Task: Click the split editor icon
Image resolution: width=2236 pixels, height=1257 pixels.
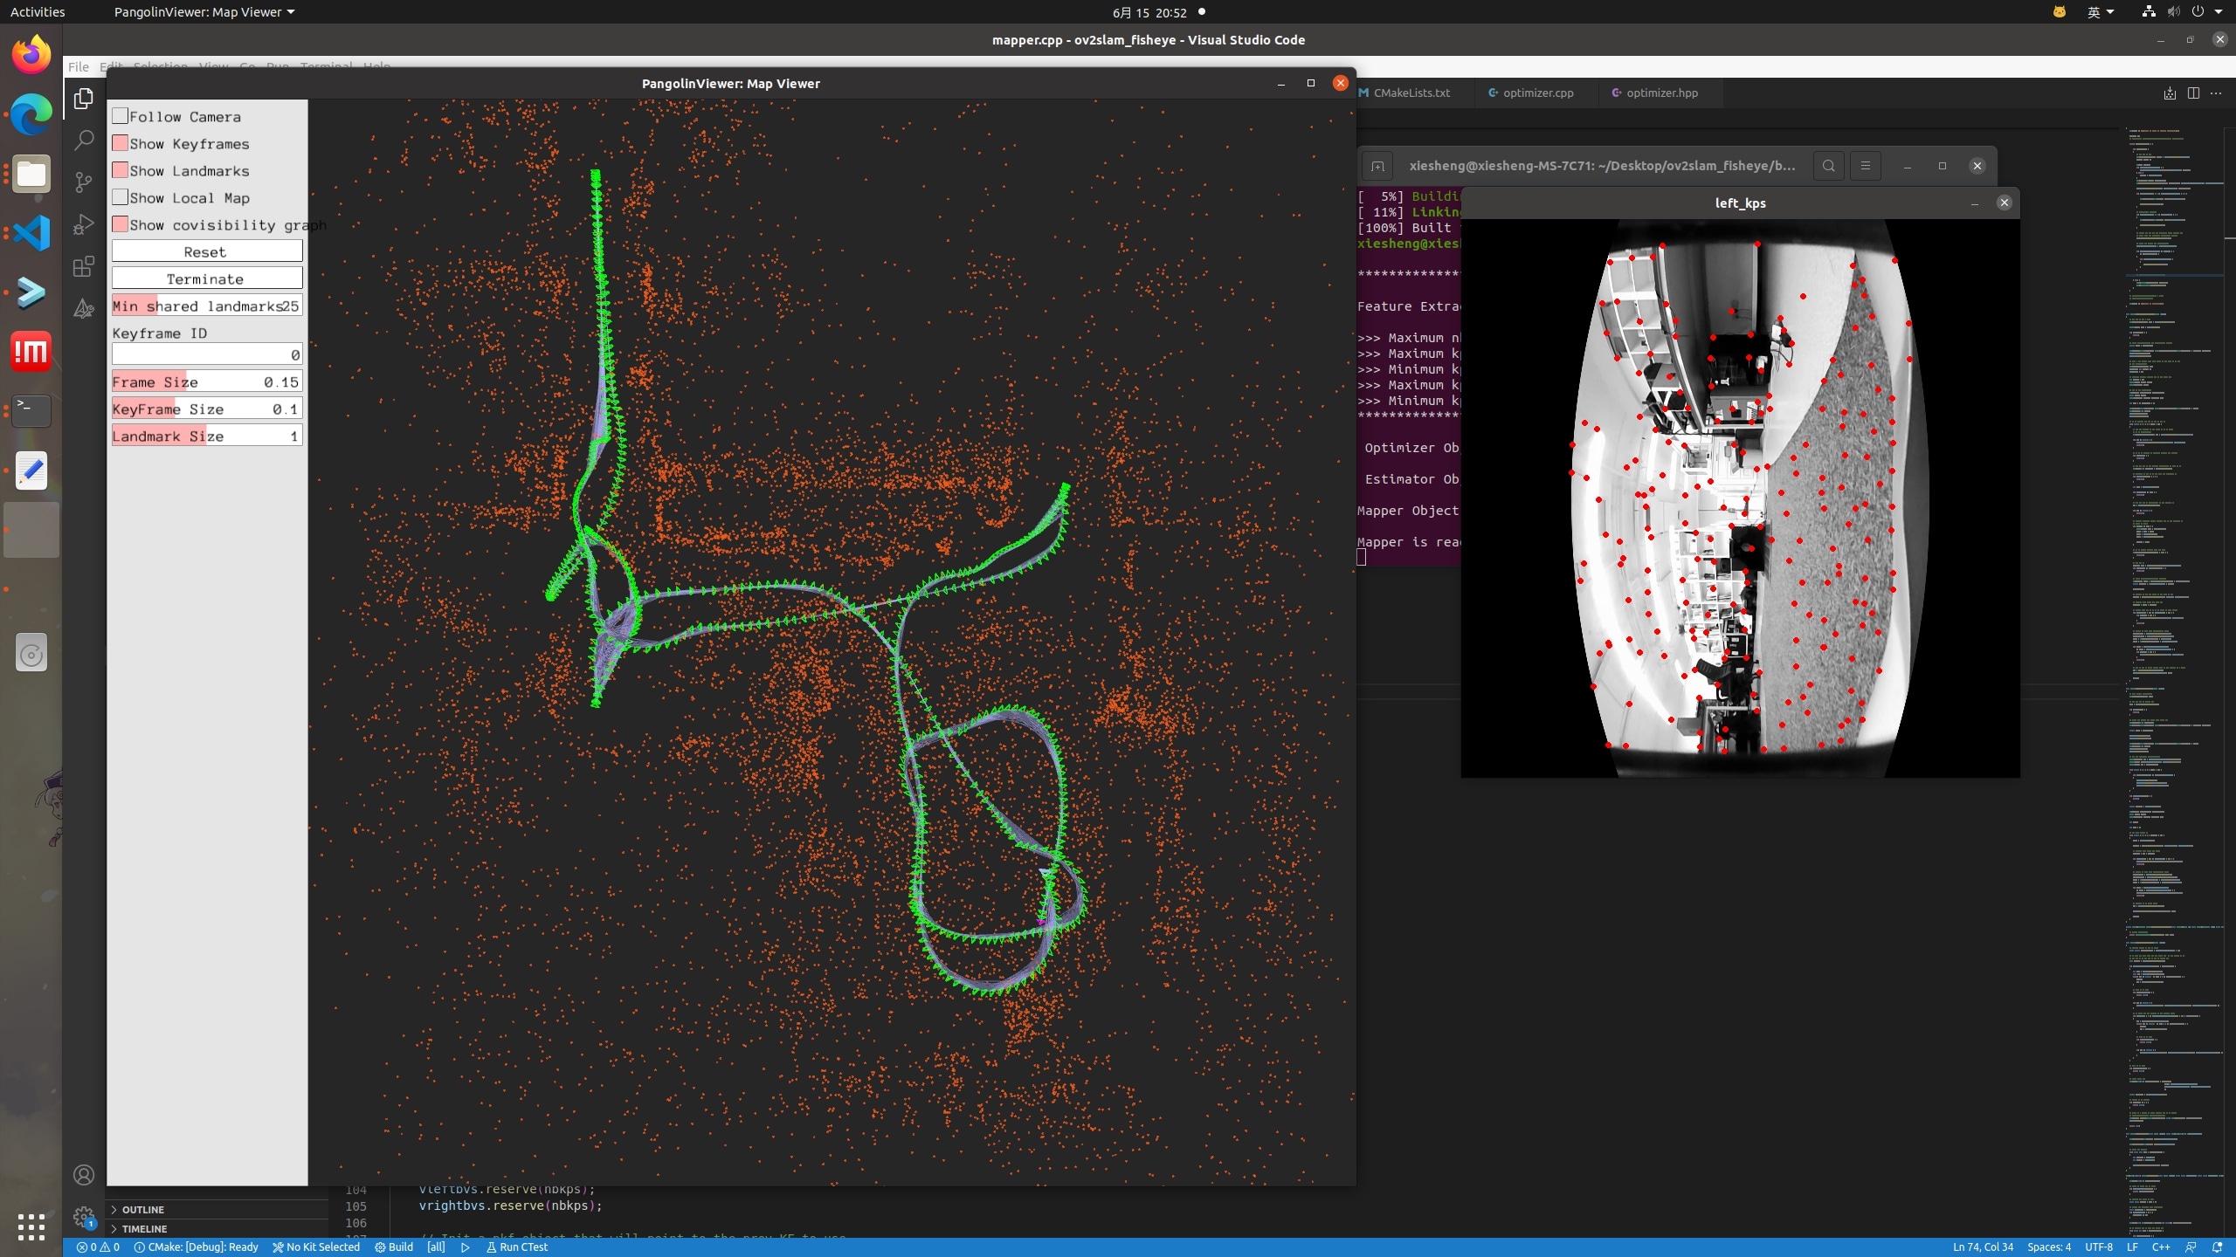Action: coord(2193,93)
